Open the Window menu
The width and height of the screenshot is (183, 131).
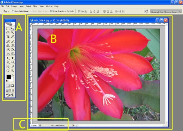coord(49,6)
